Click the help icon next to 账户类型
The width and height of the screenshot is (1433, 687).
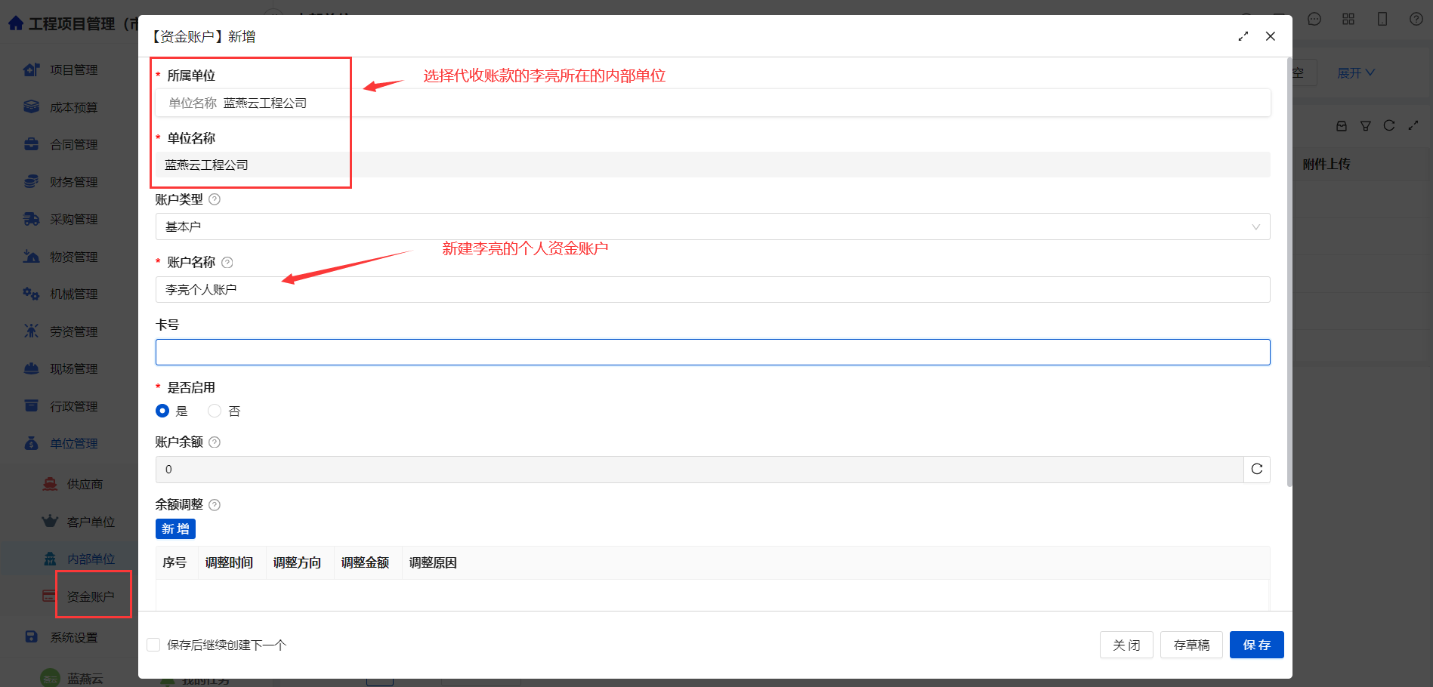point(215,199)
